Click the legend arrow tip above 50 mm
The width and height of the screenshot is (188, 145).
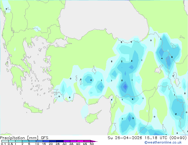coord(94,141)
